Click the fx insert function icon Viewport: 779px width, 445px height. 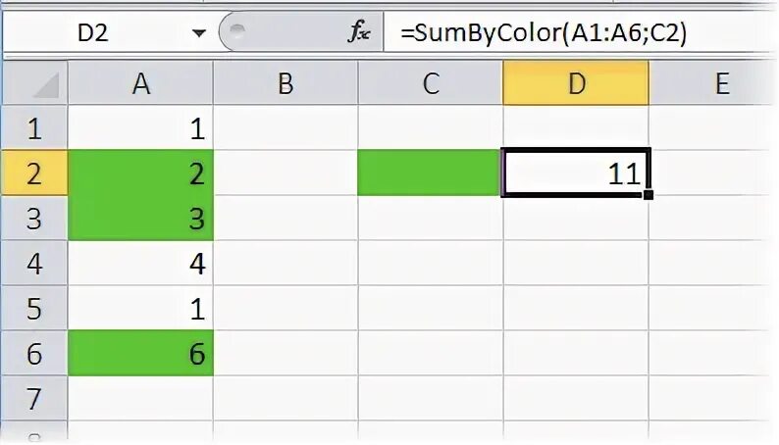(359, 32)
